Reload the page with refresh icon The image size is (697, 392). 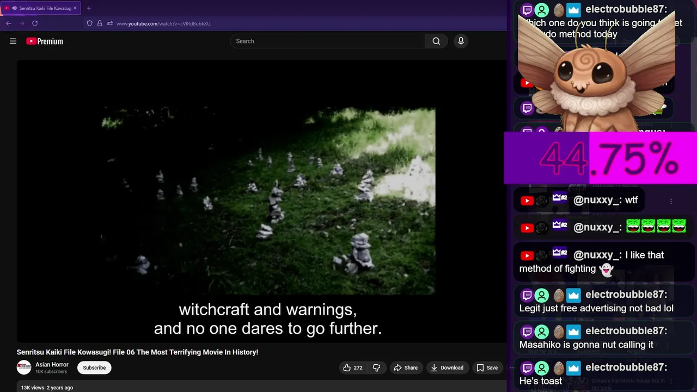click(35, 23)
